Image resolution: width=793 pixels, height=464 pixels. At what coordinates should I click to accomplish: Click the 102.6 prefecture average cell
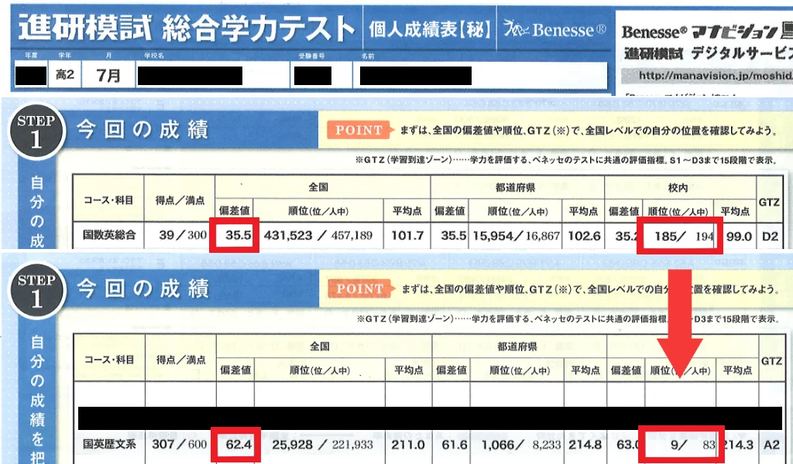[x=584, y=236]
